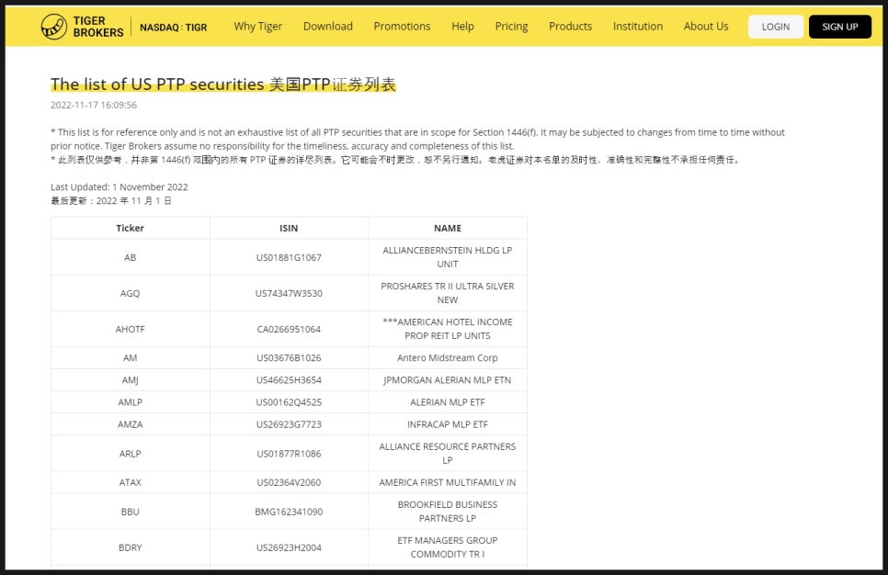888x575 pixels.
Task: Open the Download menu item
Action: point(328,27)
